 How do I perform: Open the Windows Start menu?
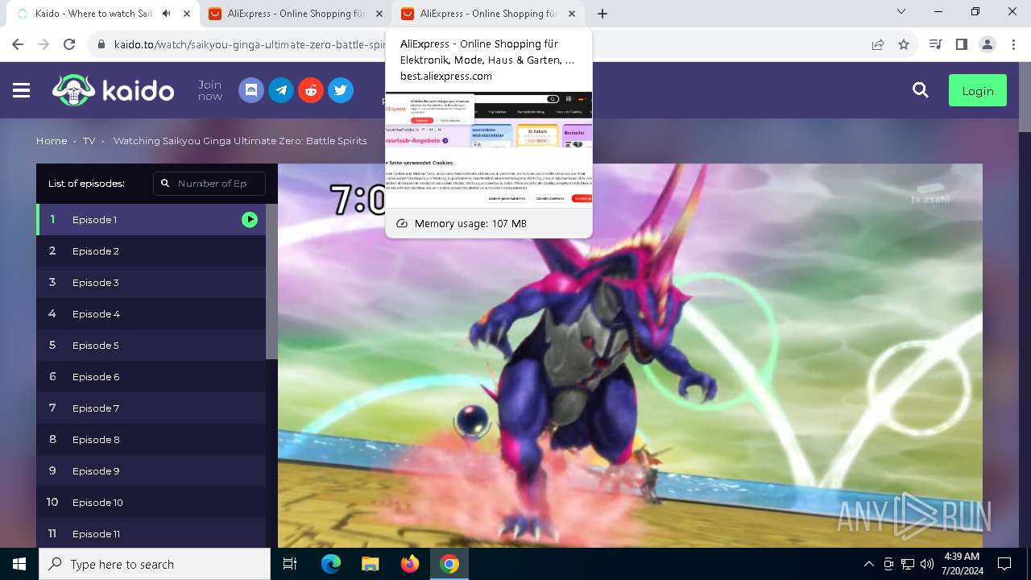pos(19,564)
